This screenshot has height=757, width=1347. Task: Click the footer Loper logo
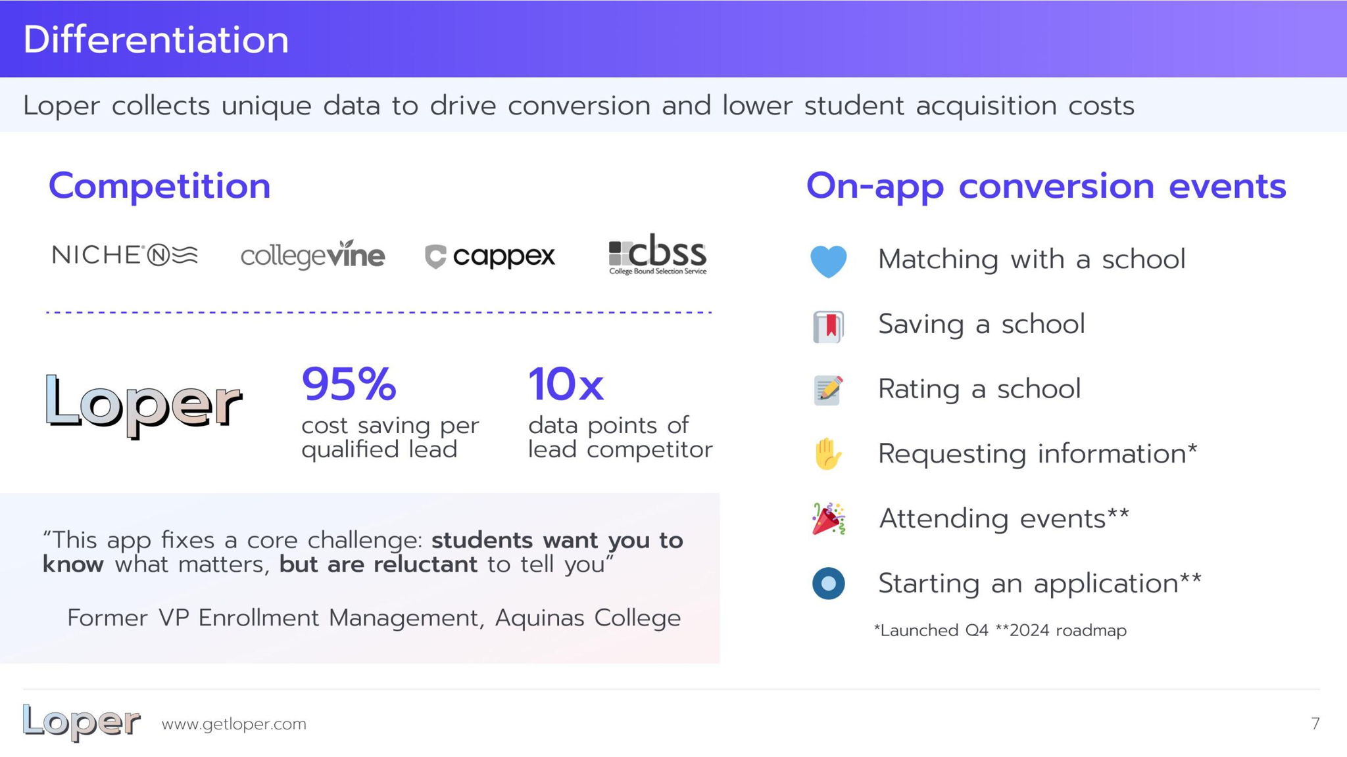81,722
